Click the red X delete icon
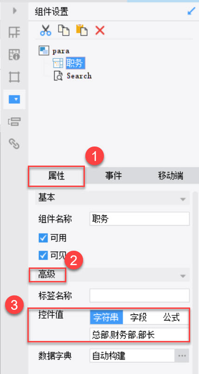The height and width of the screenshot is (374, 199). (x=100, y=31)
